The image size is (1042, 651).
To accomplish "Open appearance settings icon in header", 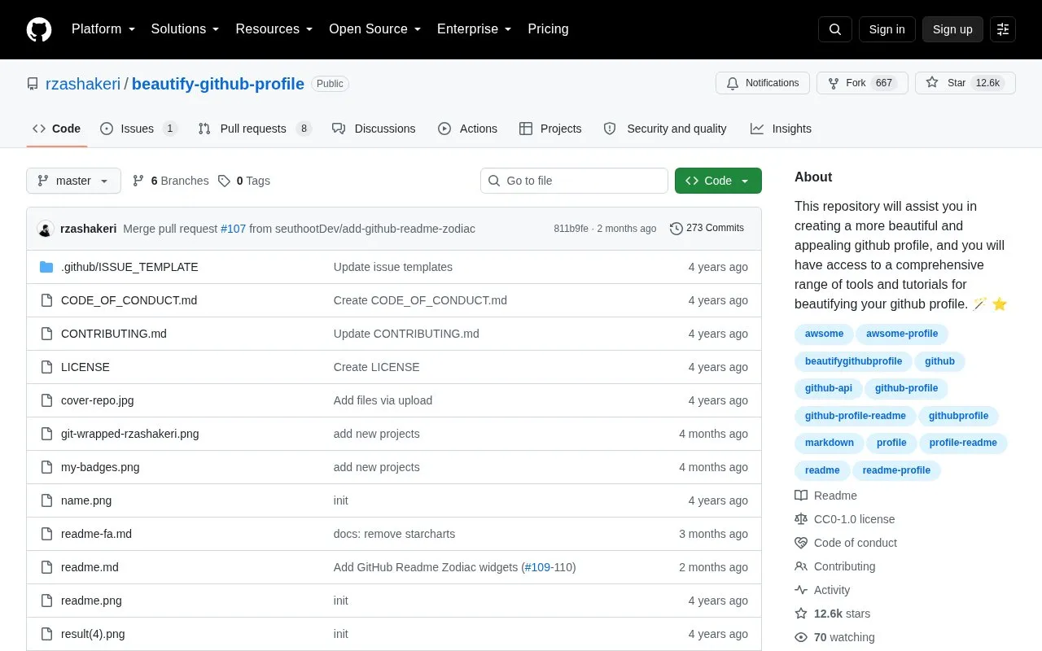I will (1003, 29).
